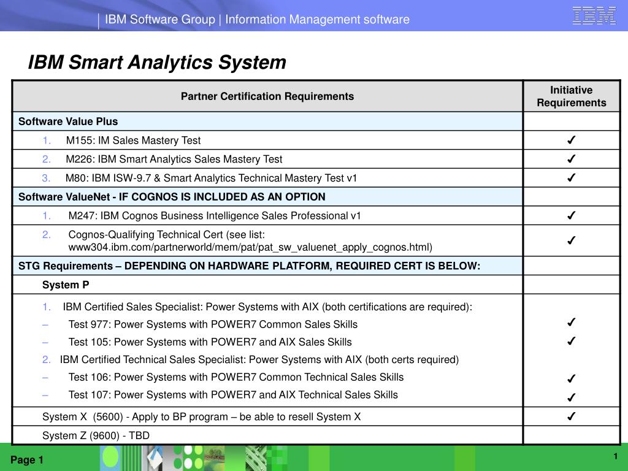The height and width of the screenshot is (471, 628).
Task: Click the checkmark in the M80 row
Action: click(x=571, y=177)
